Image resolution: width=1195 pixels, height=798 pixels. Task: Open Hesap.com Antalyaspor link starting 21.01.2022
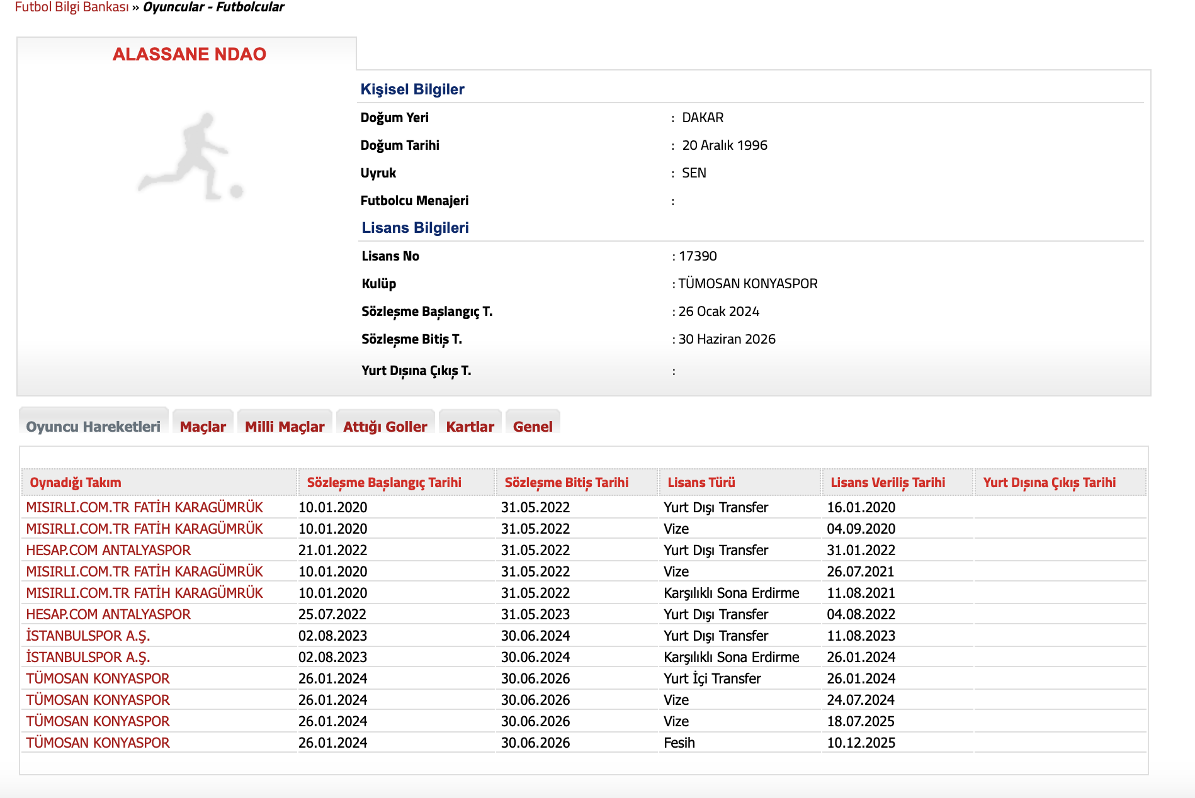(x=108, y=550)
